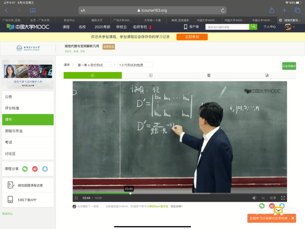Viewport: 305px width, 229px height.
Task: Select the quiz edit unit tab
Action: pyautogui.click(x=267, y=75)
